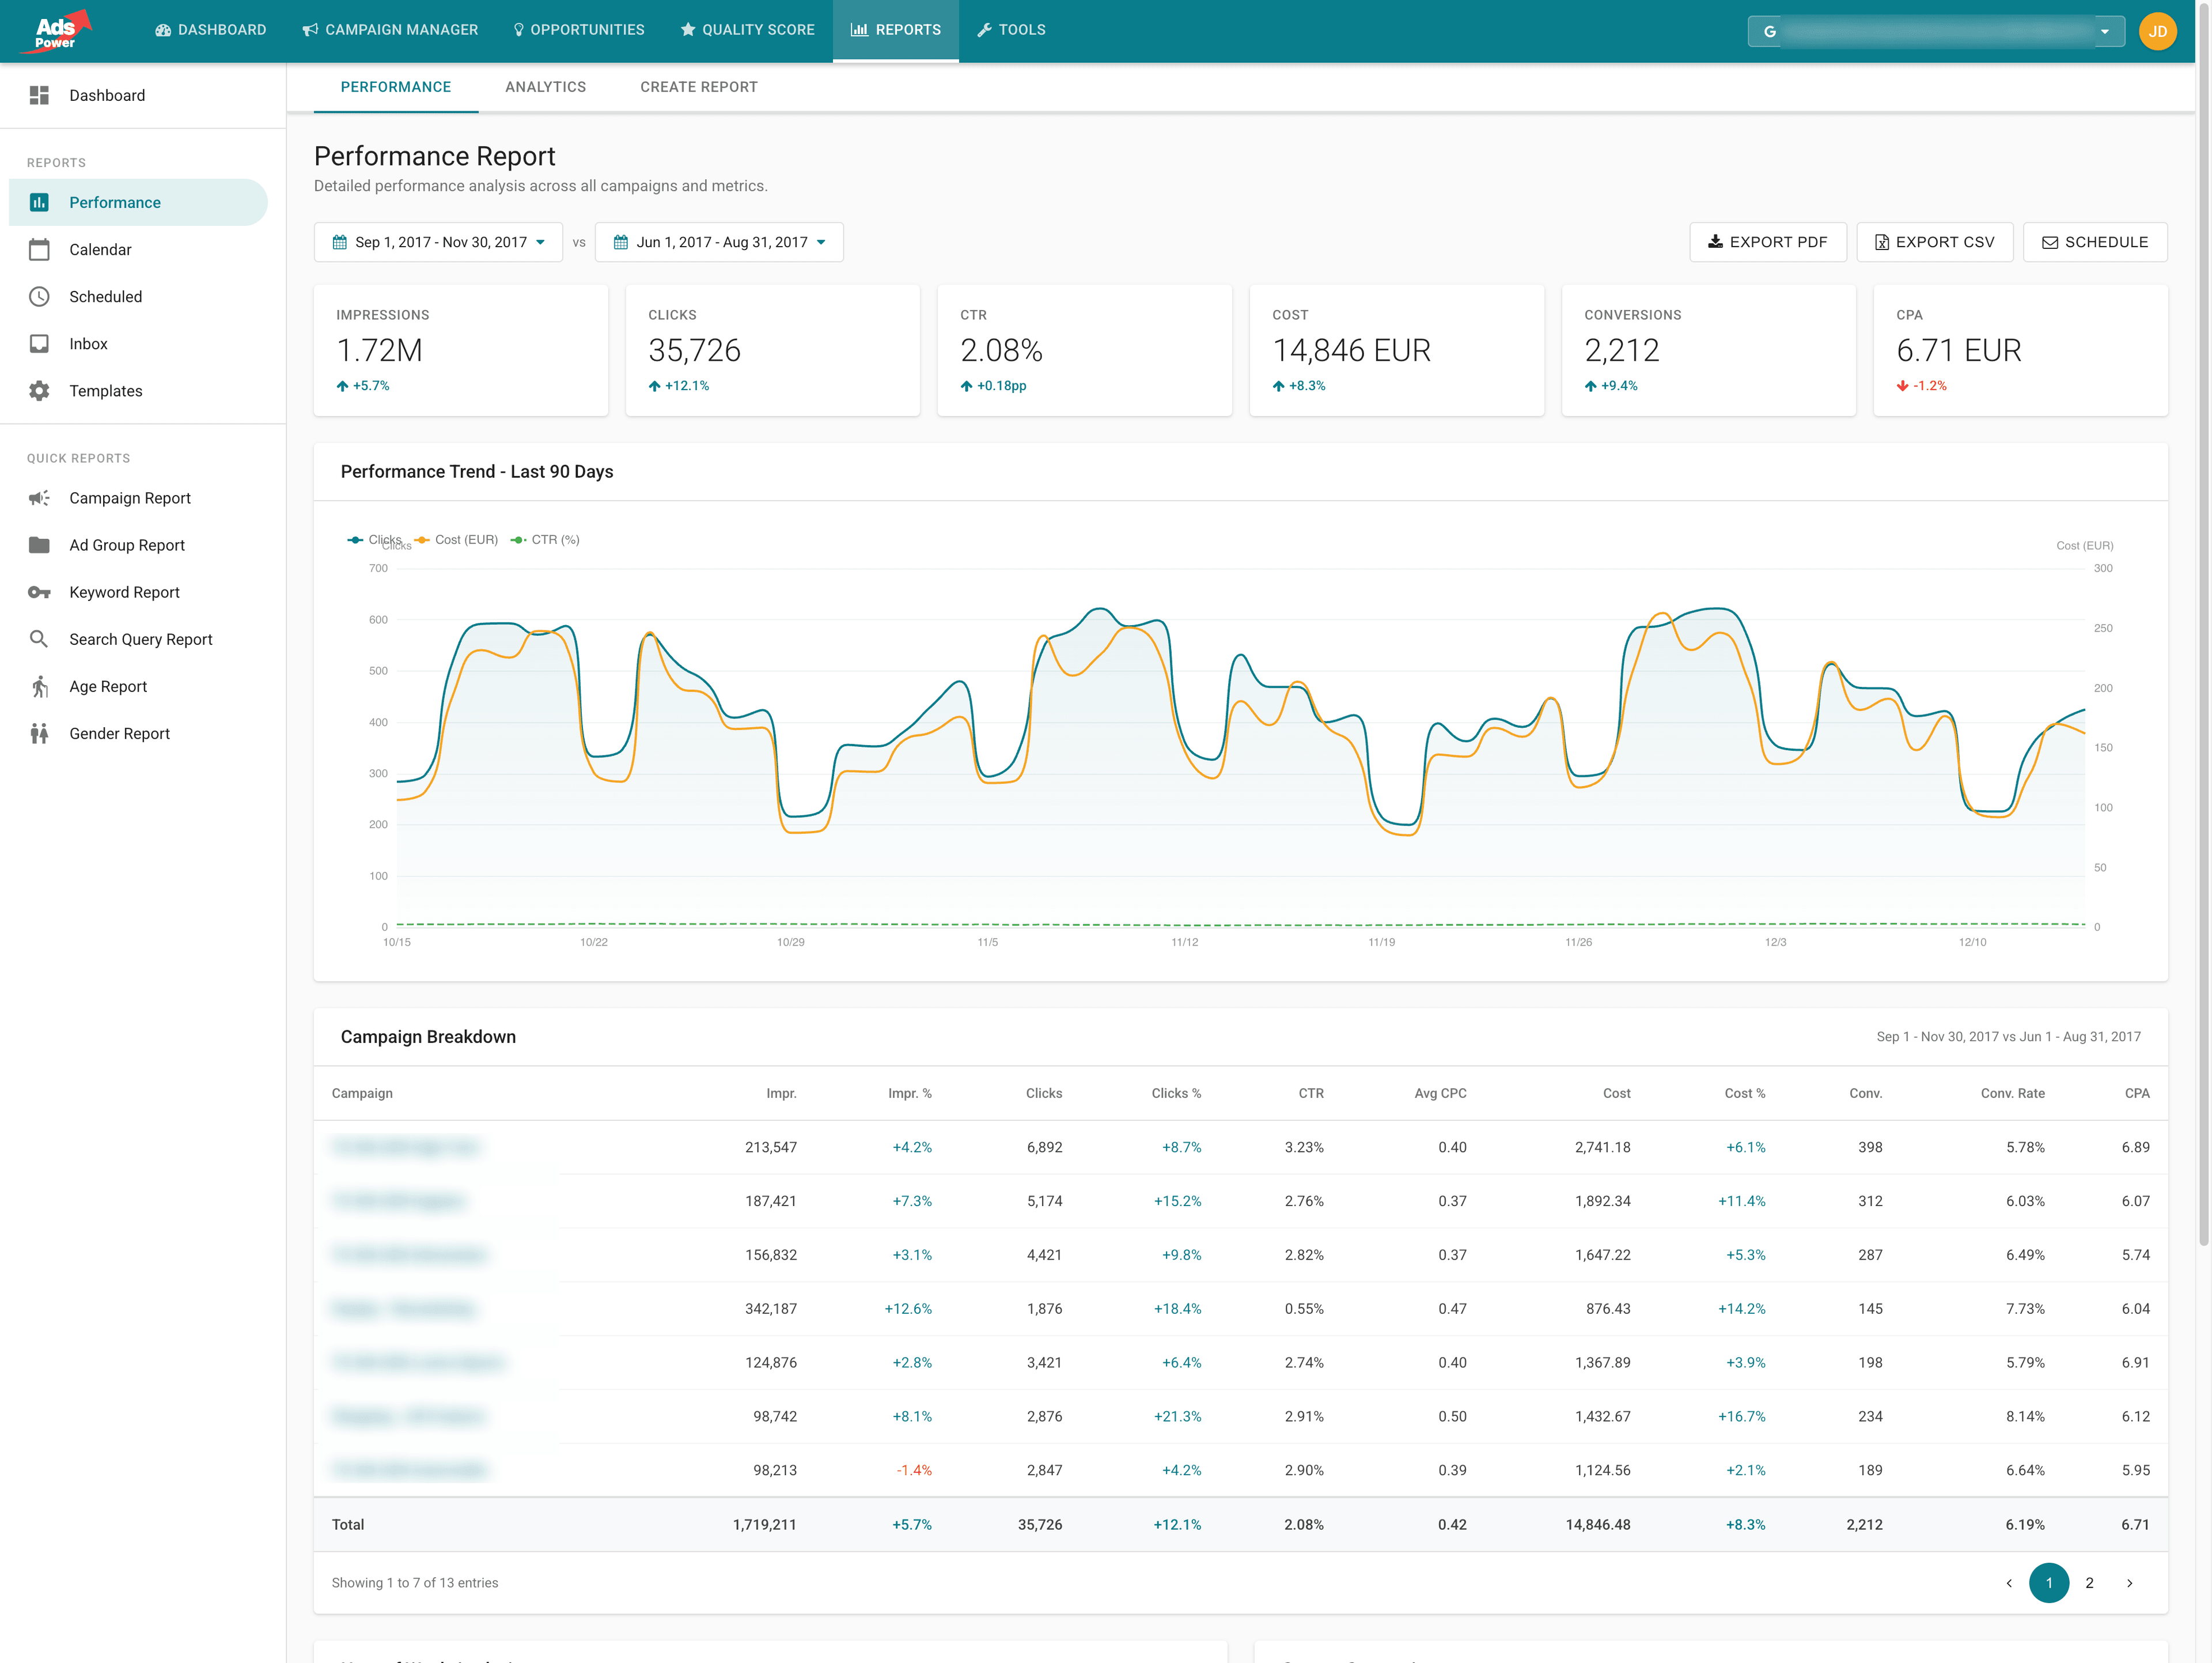The image size is (2212, 1663).
Task: Open the Quality Score section
Action: pos(747,30)
